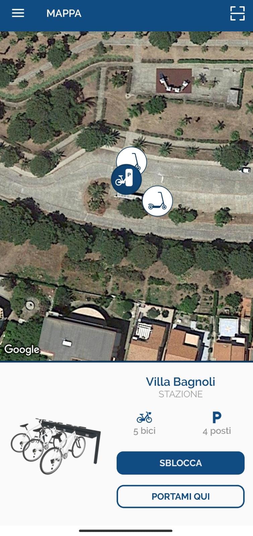Screen dimensions: 253x536
Task: Click the red-roofed playground on map
Action: (174, 81)
